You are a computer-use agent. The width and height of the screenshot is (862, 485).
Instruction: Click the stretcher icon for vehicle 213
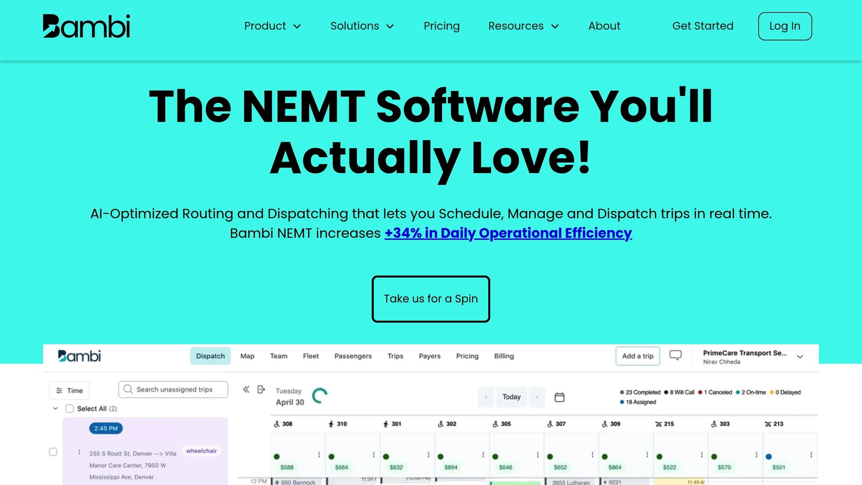pos(768,424)
